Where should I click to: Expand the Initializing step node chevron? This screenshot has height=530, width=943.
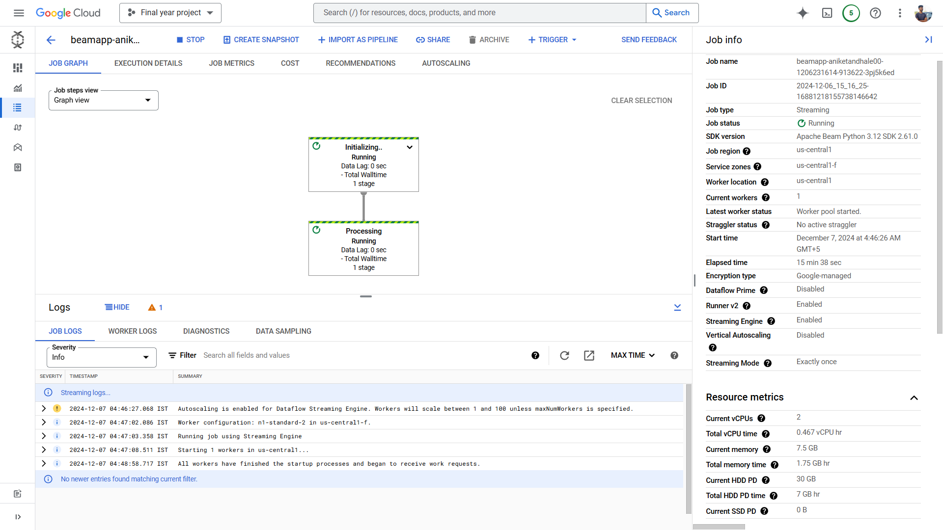pyautogui.click(x=410, y=147)
